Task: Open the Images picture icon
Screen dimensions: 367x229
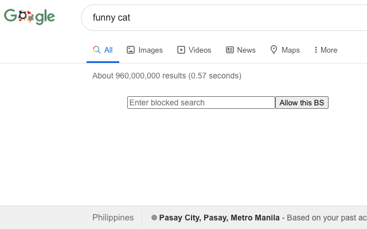Action: point(131,50)
